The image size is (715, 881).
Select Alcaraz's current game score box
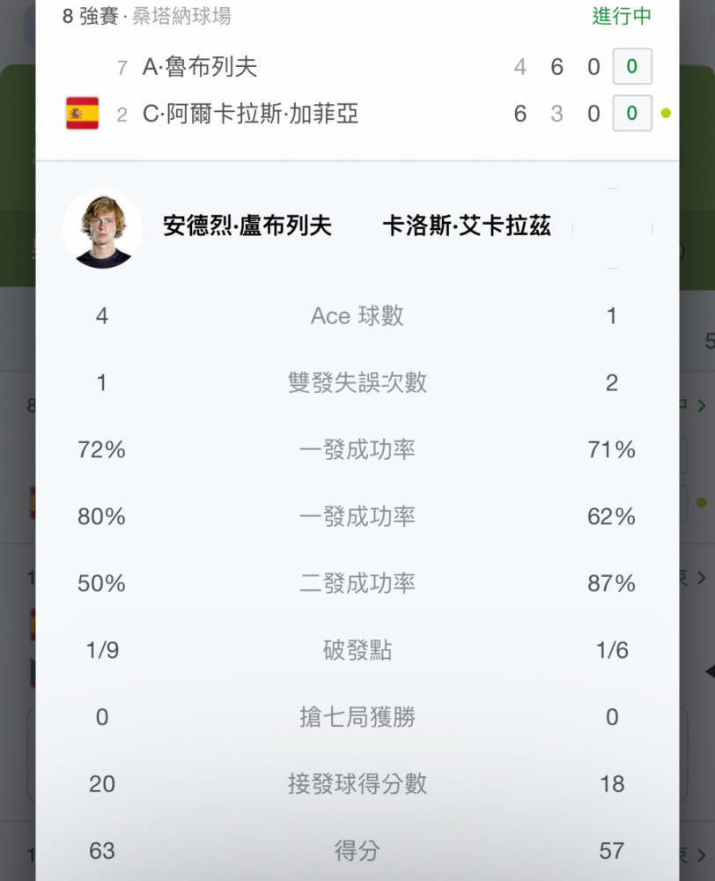pos(632,114)
